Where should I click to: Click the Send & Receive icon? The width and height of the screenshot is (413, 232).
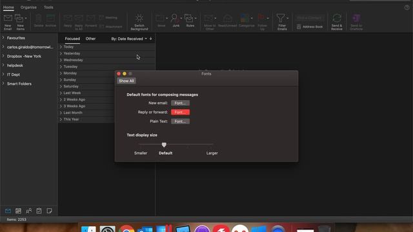[x=337, y=19]
